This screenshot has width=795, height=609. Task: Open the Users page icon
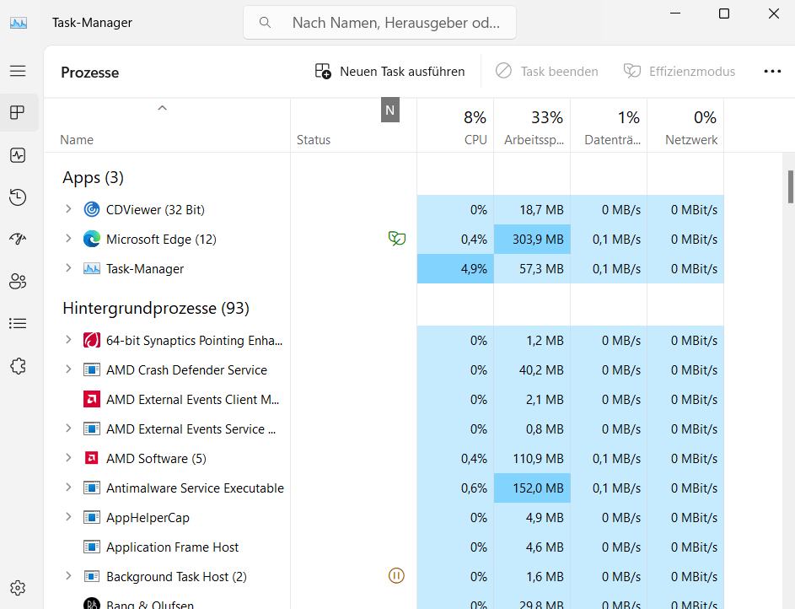pos(18,282)
